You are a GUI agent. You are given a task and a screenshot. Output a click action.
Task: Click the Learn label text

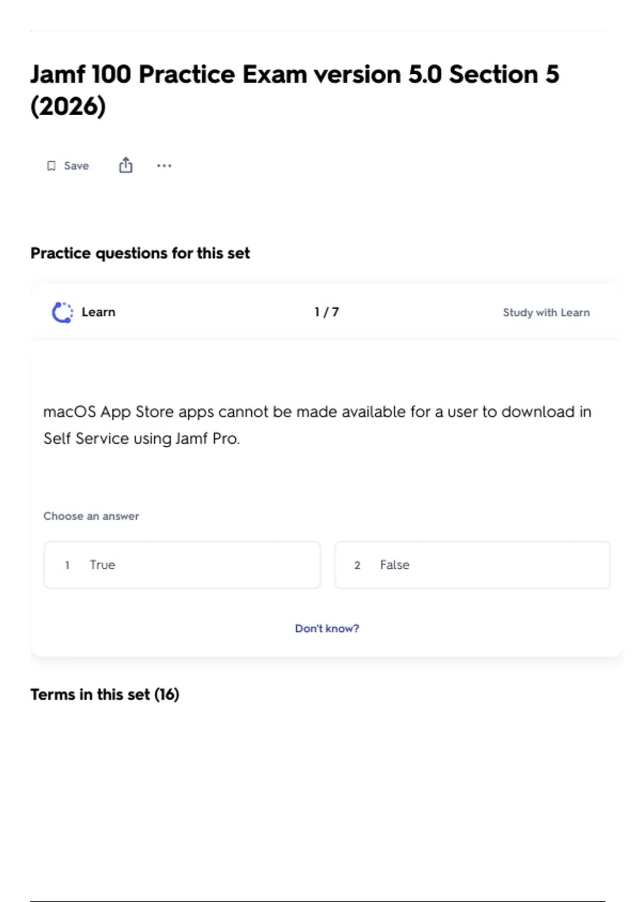(x=99, y=312)
